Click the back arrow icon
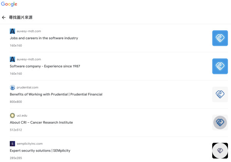The width and height of the screenshot is (231, 162). tap(4, 18)
